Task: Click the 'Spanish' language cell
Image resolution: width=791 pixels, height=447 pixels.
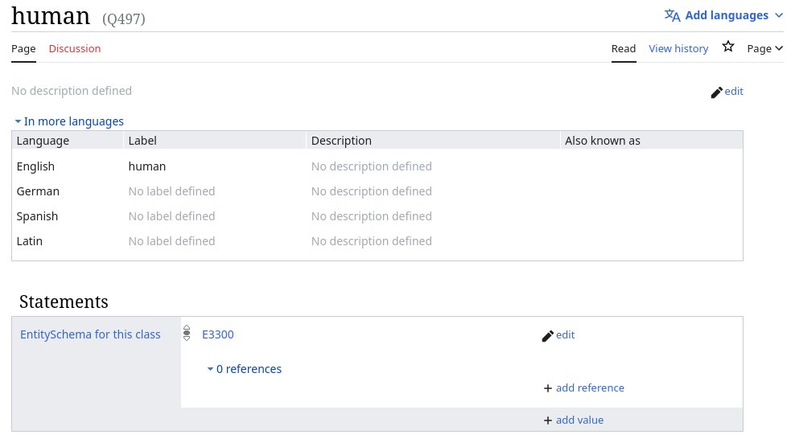Action: tap(37, 216)
